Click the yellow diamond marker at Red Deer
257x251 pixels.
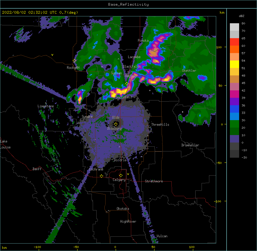[127, 84]
